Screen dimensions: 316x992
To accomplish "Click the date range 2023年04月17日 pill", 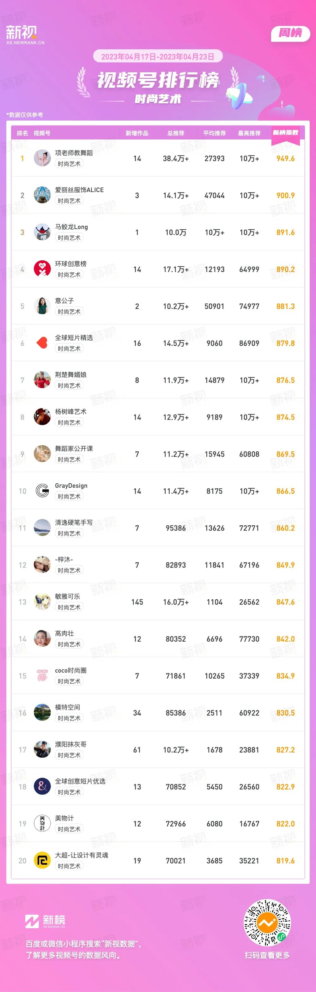I will pos(158,57).
